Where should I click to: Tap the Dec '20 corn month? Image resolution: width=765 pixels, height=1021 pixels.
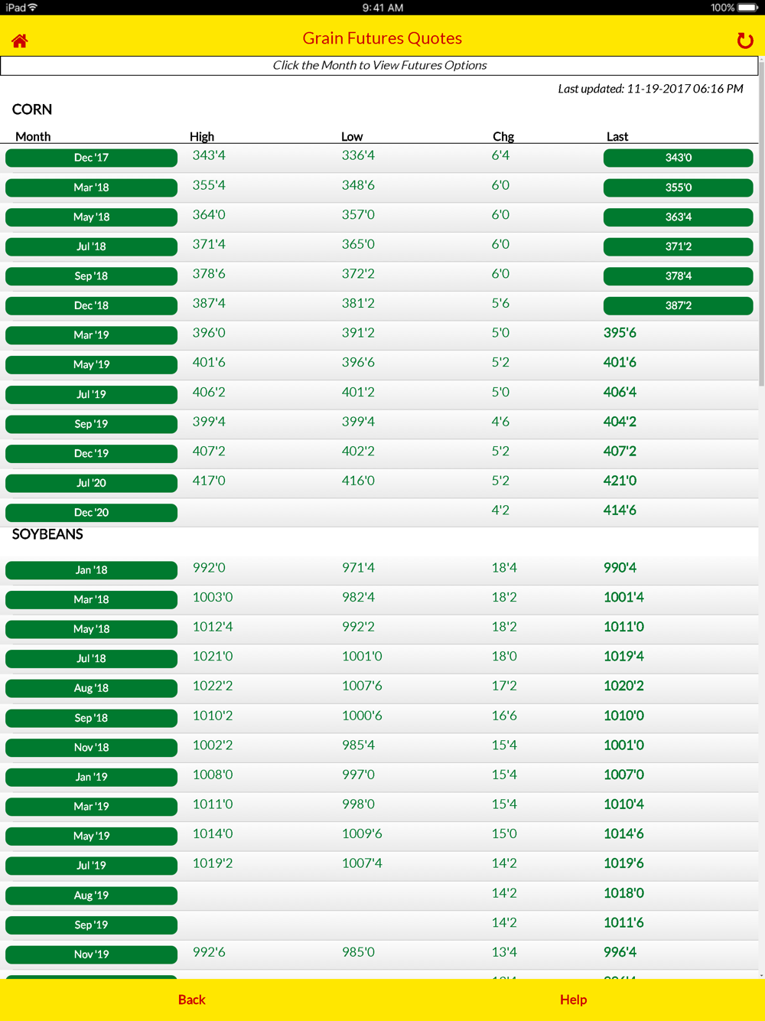tap(91, 513)
